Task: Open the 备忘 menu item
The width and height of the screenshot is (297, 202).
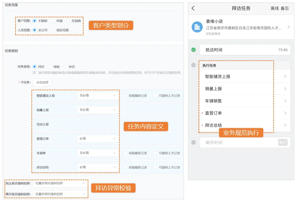Action: 285,8
